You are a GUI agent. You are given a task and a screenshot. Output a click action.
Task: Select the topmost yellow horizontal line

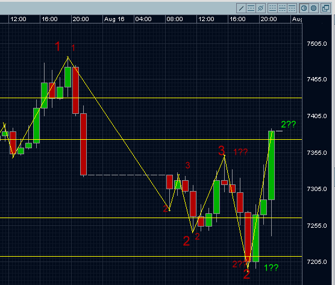click(151, 98)
